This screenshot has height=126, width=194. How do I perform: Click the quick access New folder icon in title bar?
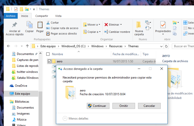click(21, 9)
